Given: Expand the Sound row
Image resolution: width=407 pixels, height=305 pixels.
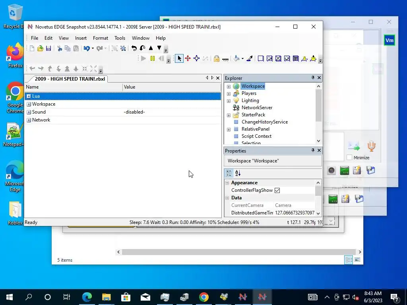Looking at the screenshot, I should point(29,112).
